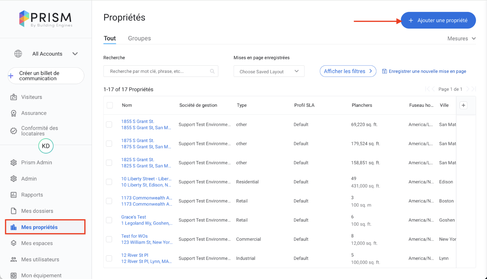Check the box for 1855 S Grant St.
The image size is (487, 279).
[109, 124]
